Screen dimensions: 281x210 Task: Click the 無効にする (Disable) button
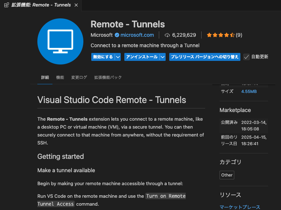(103, 57)
